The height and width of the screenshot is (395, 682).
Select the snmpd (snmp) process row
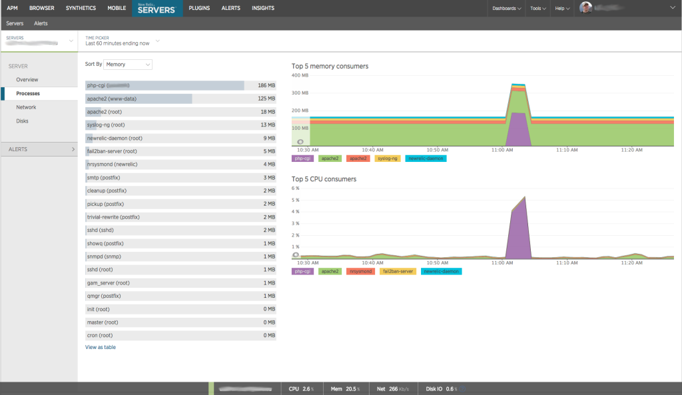(x=180, y=256)
